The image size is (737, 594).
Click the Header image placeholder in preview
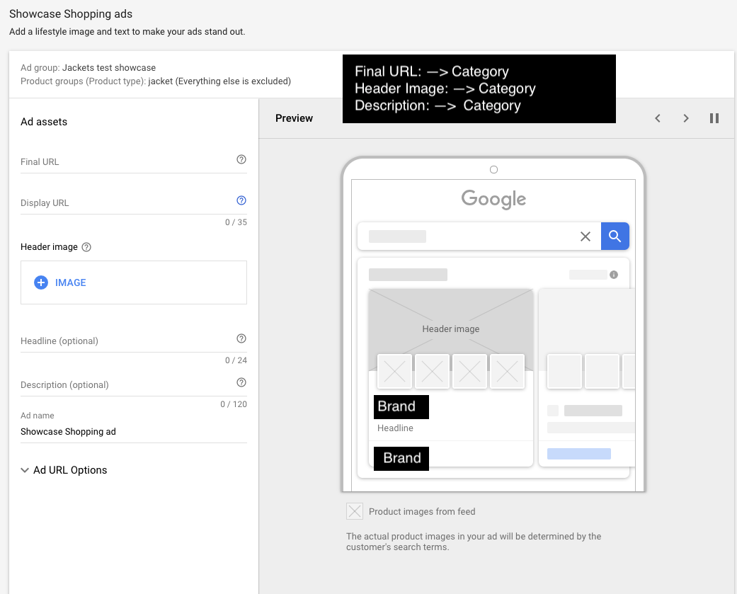click(451, 329)
